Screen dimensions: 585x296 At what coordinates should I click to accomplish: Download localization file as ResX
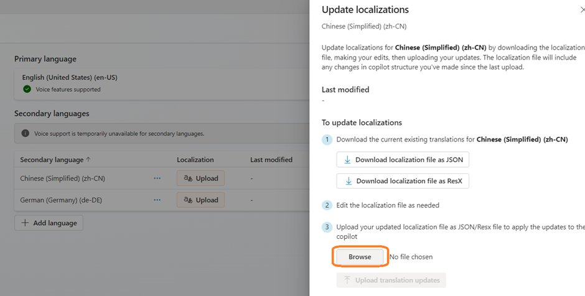click(403, 181)
